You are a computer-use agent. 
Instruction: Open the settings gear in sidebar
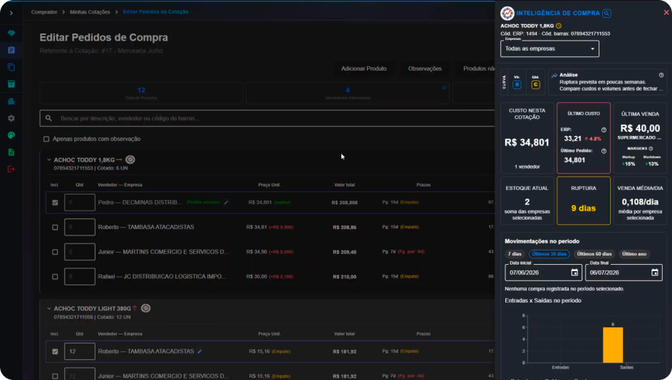click(11, 119)
